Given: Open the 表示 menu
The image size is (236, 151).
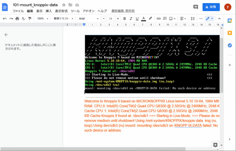Looking at the screenshot, I should pos(39,11).
